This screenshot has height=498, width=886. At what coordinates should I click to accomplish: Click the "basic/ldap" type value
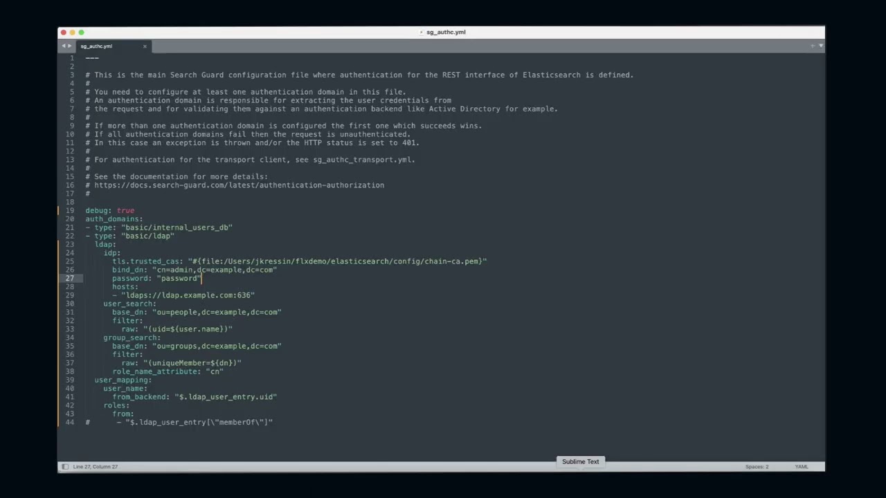coord(147,236)
